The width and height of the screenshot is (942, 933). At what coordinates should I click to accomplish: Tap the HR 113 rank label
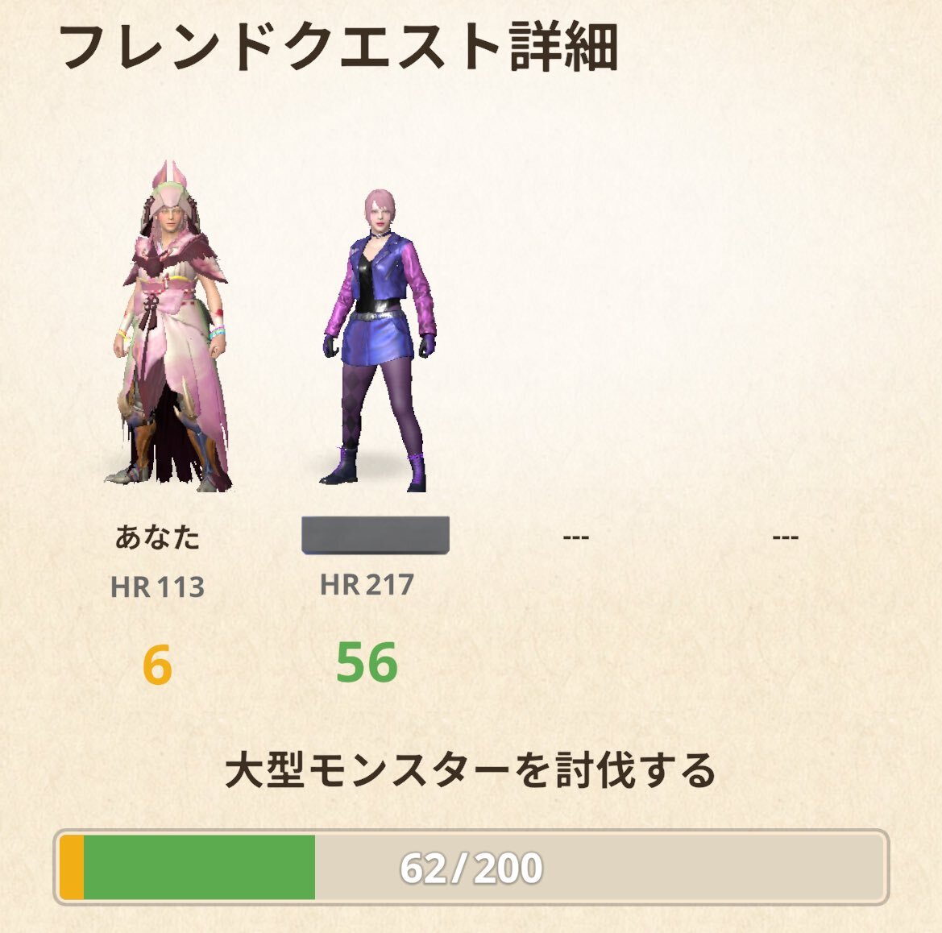[x=157, y=587]
